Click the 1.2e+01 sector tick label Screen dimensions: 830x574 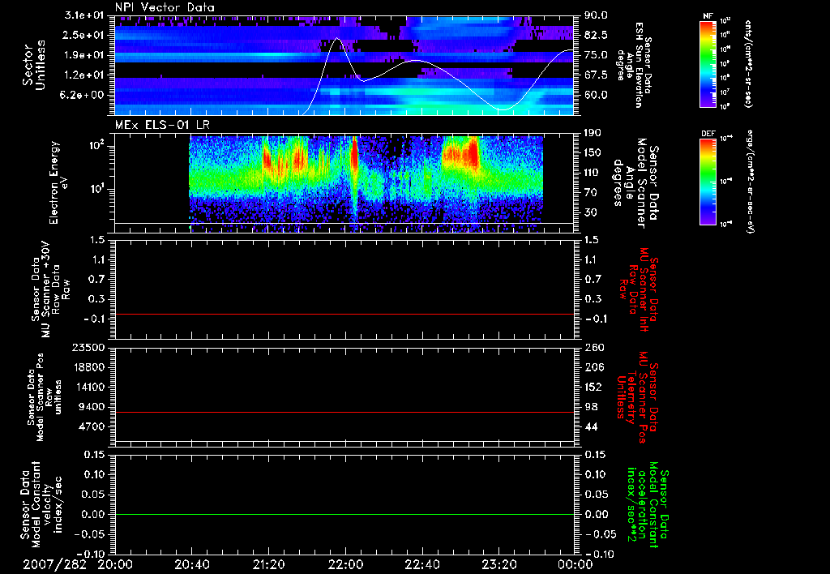(x=85, y=75)
